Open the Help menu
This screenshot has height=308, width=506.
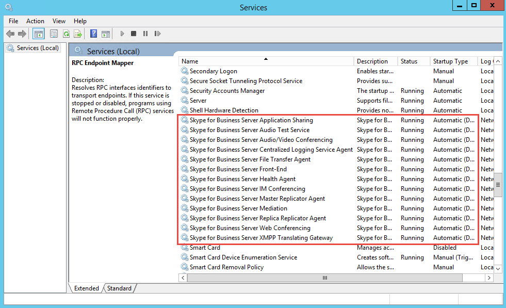pyautogui.click(x=80, y=21)
